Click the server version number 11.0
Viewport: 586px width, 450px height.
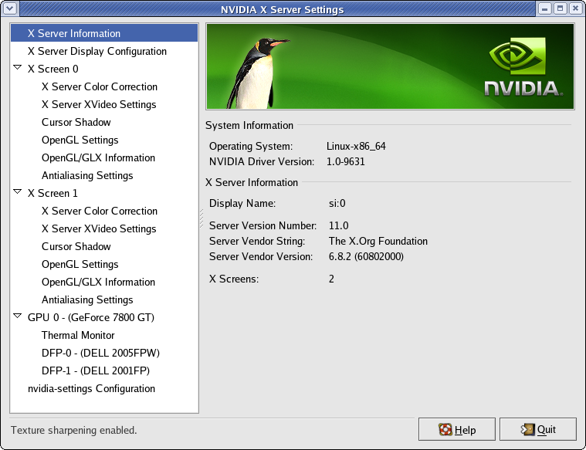(x=339, y=225)
